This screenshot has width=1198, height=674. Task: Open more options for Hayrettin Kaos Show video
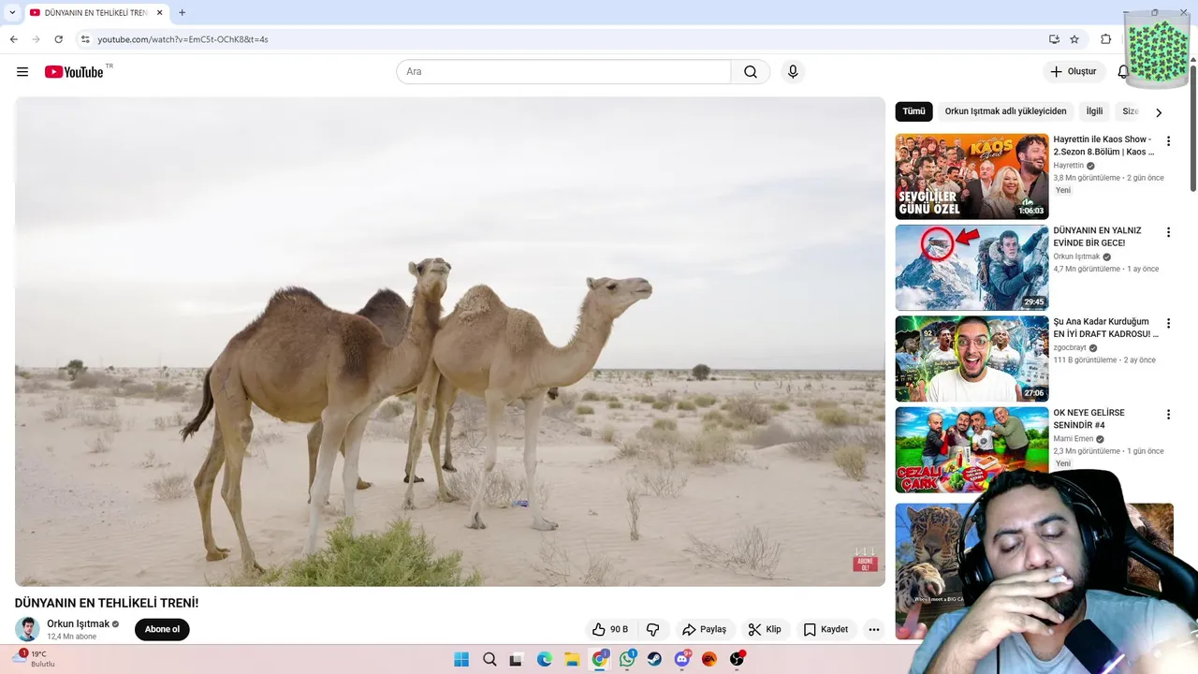[1168, 141]
